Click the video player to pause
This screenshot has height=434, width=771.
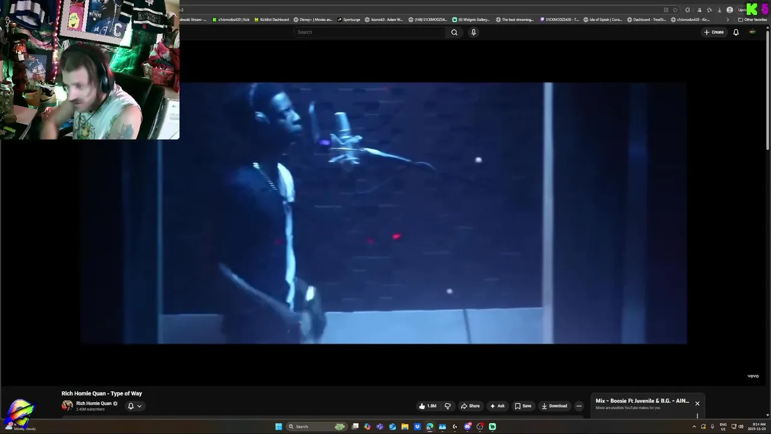384,213
